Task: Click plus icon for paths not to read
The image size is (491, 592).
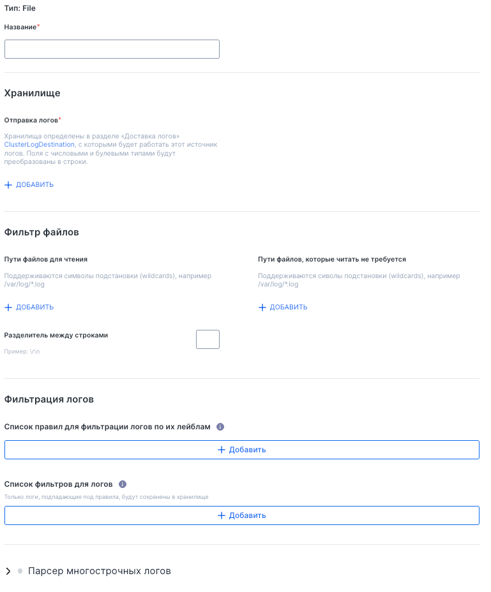Action: click(262, 307)
